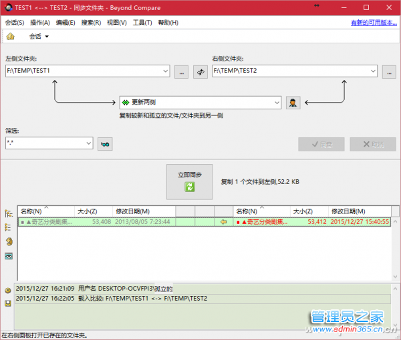
Task: Open the filters glasses icon
Action: point(105,144)
